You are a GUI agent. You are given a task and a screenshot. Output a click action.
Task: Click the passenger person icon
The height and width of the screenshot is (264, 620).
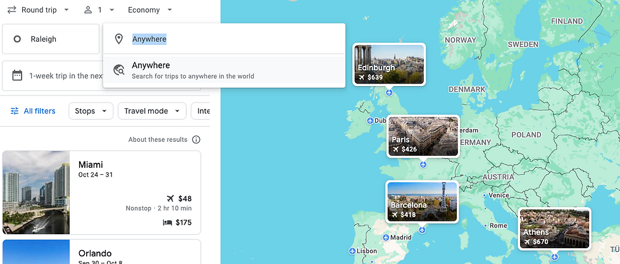pyautogui.click(x=88, y=10)
